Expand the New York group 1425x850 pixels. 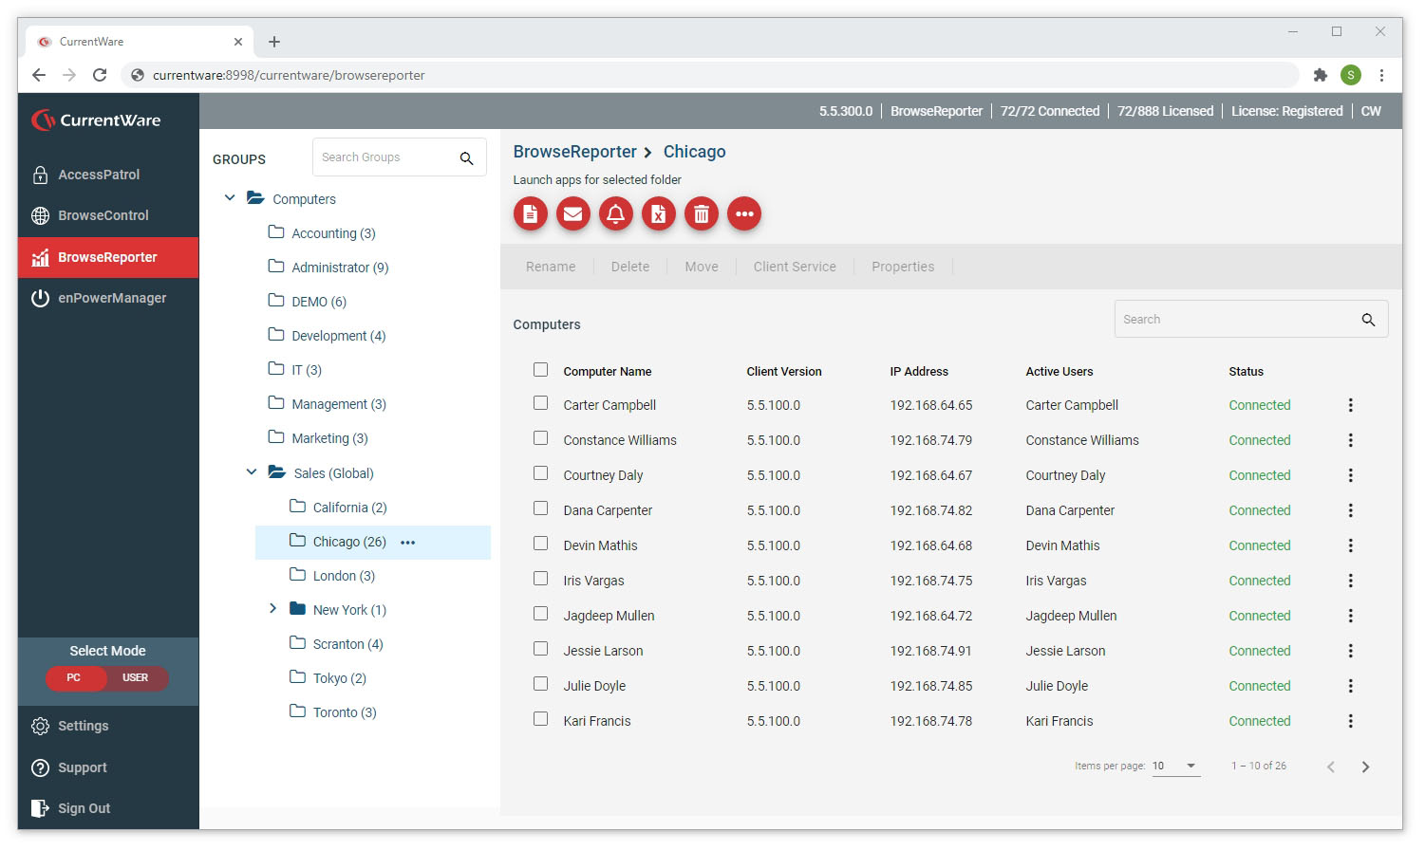[273, 609]
